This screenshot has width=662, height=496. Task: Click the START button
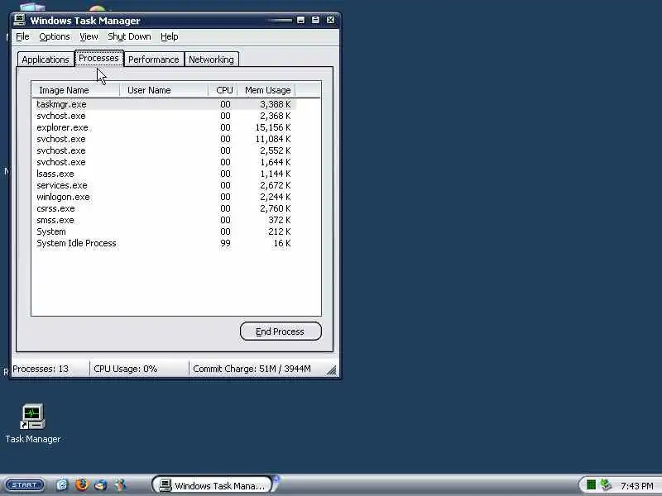point(25,485)
